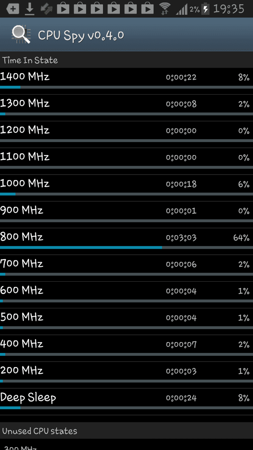Tap the sync arrows notification icon
The height and width of the screenshot is (450, 253).
[x=46, y=9]
